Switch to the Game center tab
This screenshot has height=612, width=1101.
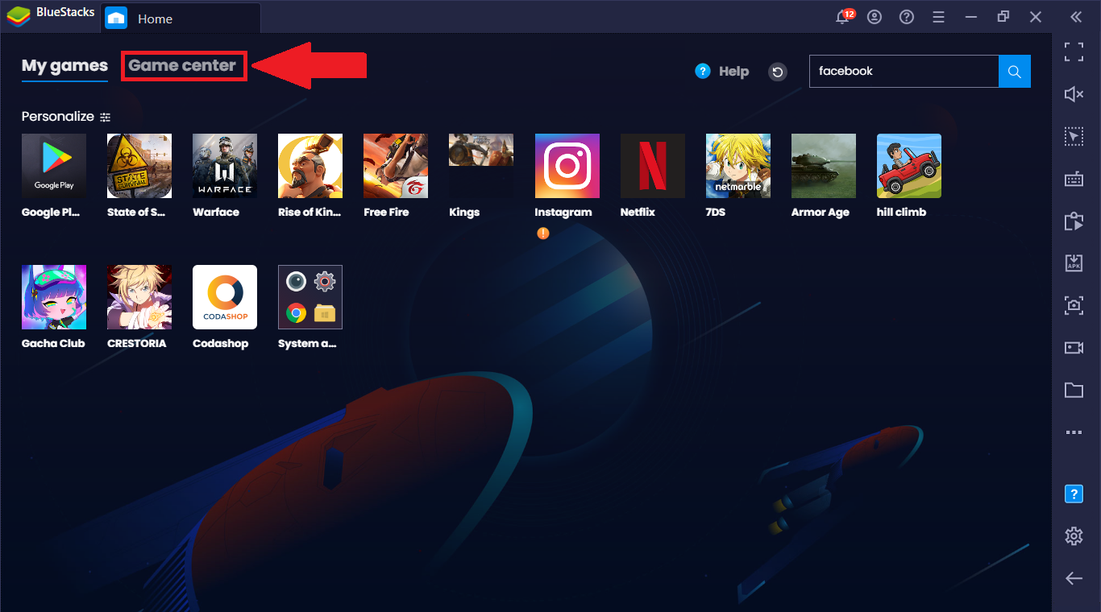[182, 66]
